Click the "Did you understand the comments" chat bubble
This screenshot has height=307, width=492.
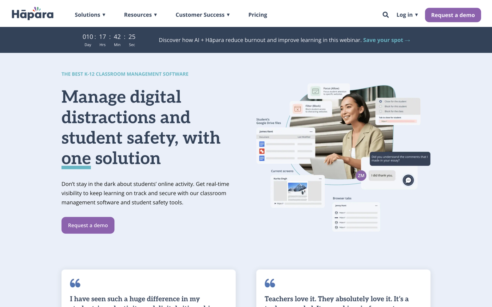(x=400, y=159)
